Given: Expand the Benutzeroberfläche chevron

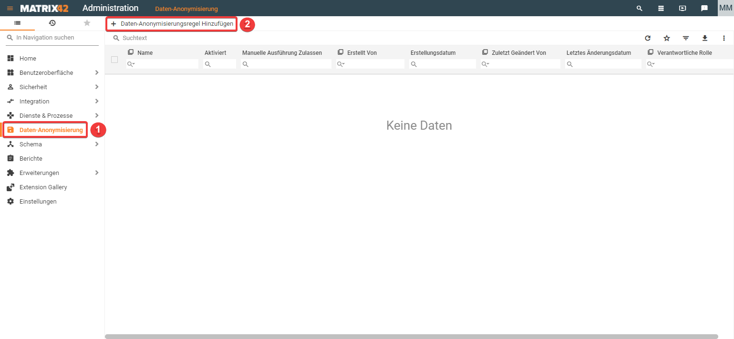Looking at the screenshot, I should tap(97, 72).
